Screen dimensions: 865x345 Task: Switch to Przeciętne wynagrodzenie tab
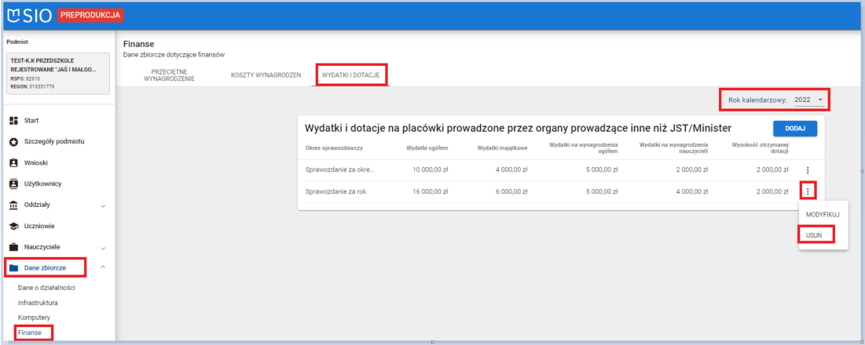tap(170, 75)
